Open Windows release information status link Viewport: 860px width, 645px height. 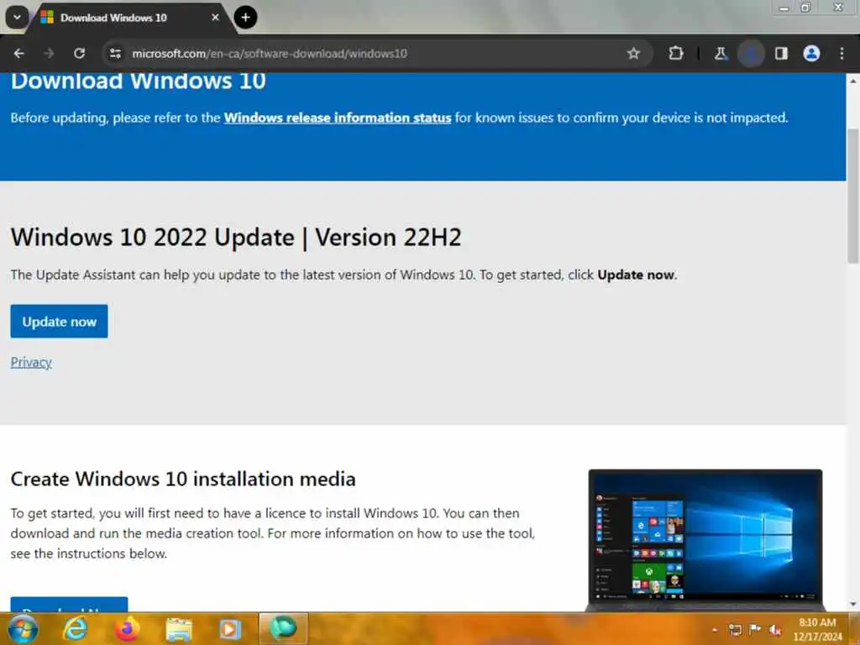pos(338,118)
